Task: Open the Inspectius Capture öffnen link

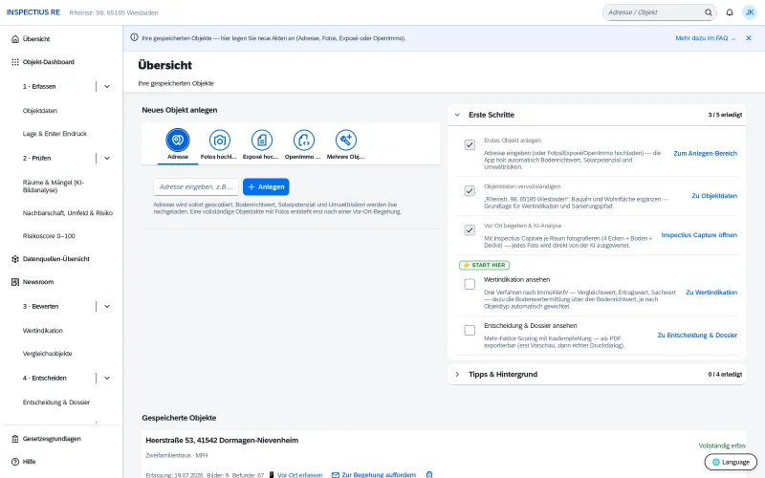Action: [x=699, y=235]
